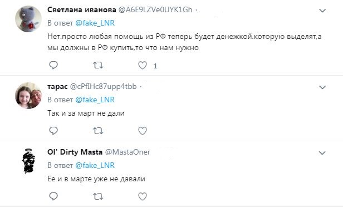Open Ol' Dirty Masta profile name
The height and width of the screenshot is (208, 343).
click(x=75, y=152)
